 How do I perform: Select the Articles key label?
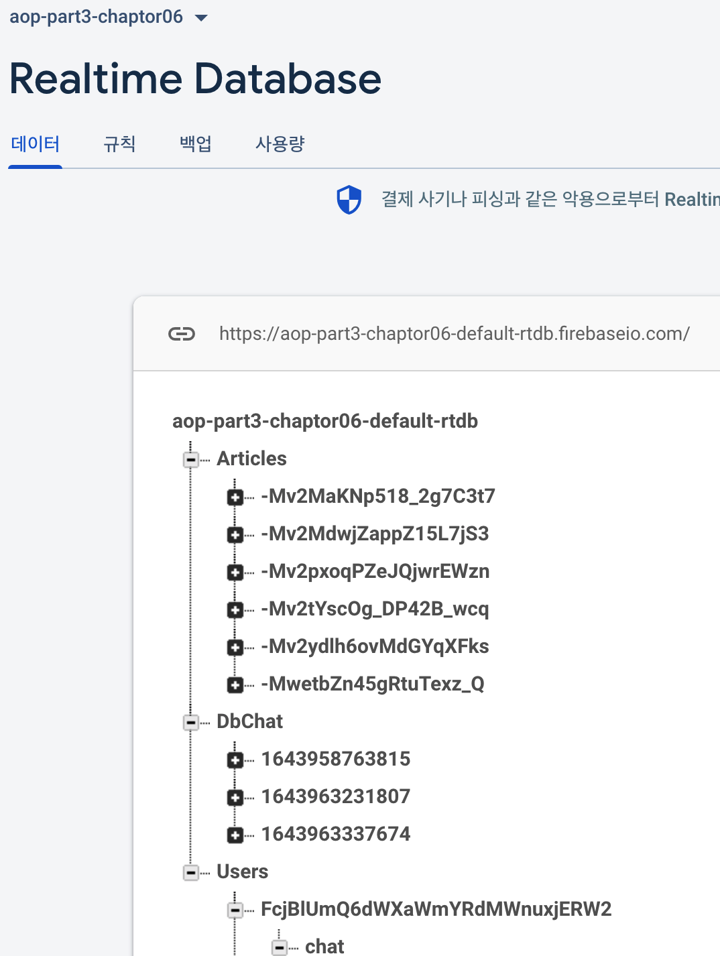pyautogui.click(x=251, y=459)
